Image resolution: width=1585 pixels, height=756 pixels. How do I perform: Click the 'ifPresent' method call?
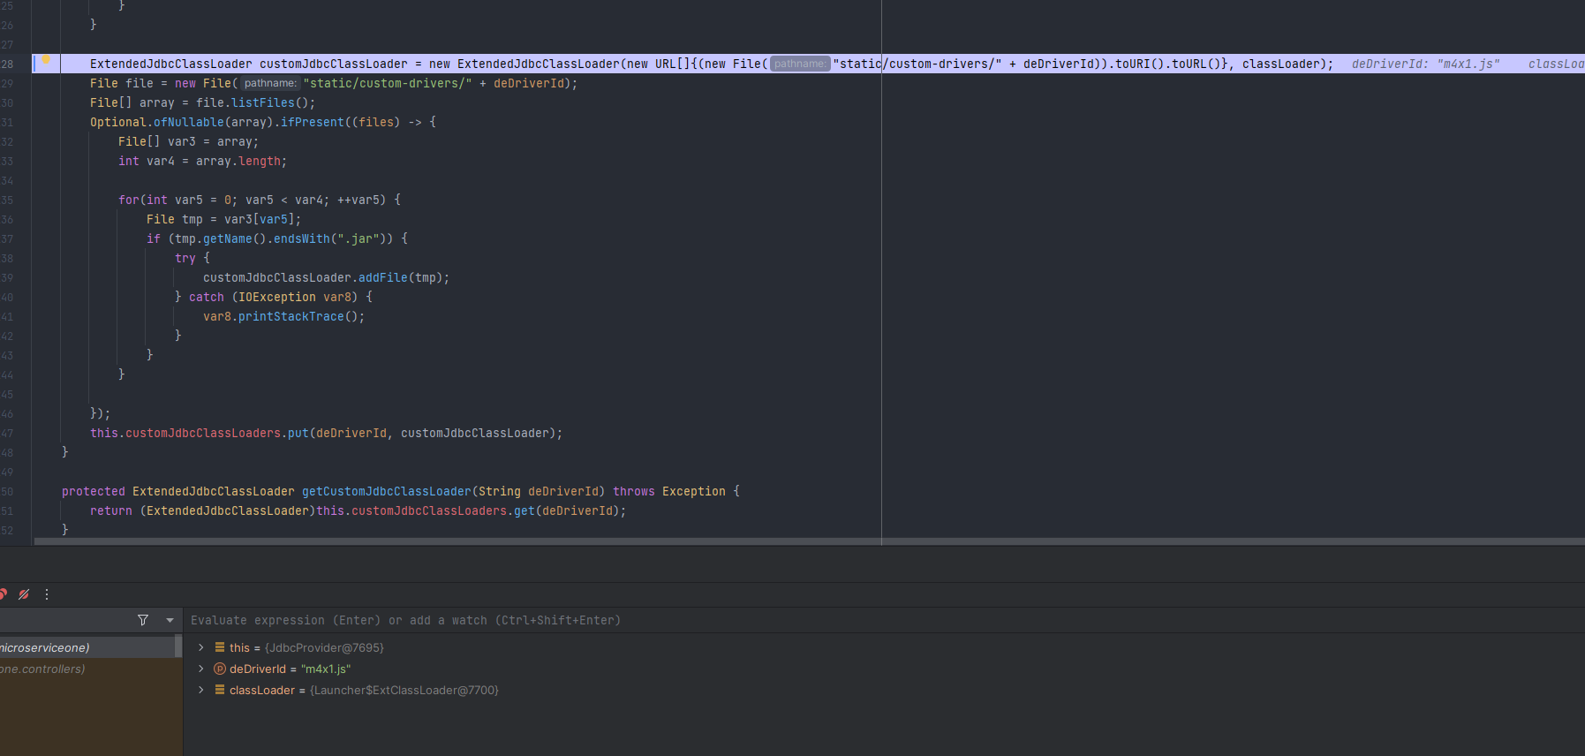point(313,122)
